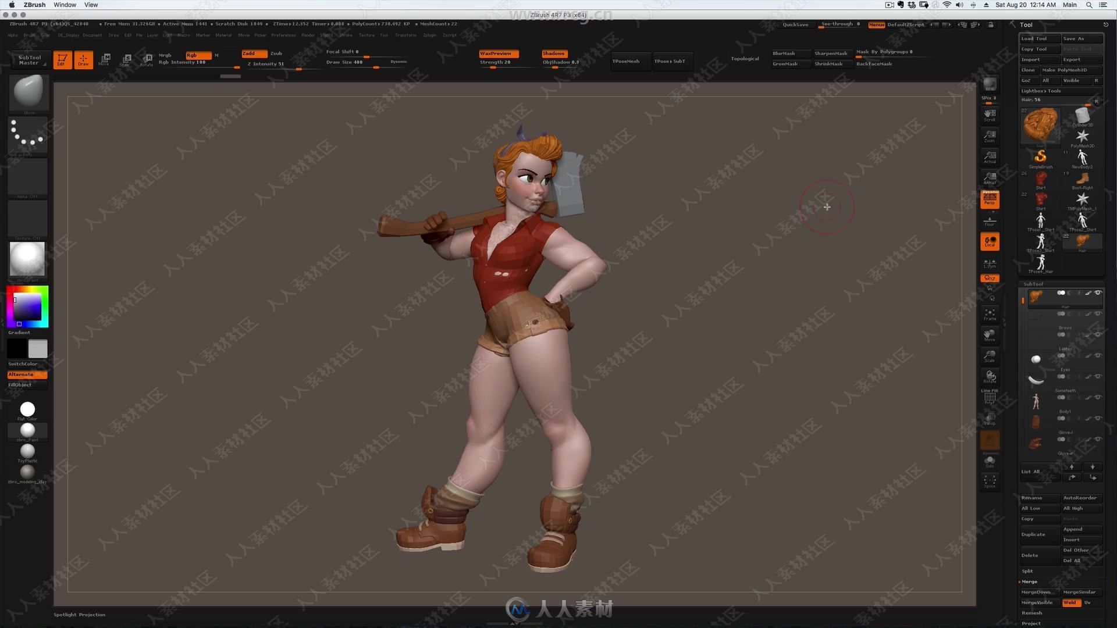Expand the Remesh section
This screenshot has height=628, width=1117.
1031,613
